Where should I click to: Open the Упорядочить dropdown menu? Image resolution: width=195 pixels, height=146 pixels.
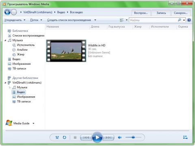15,20
